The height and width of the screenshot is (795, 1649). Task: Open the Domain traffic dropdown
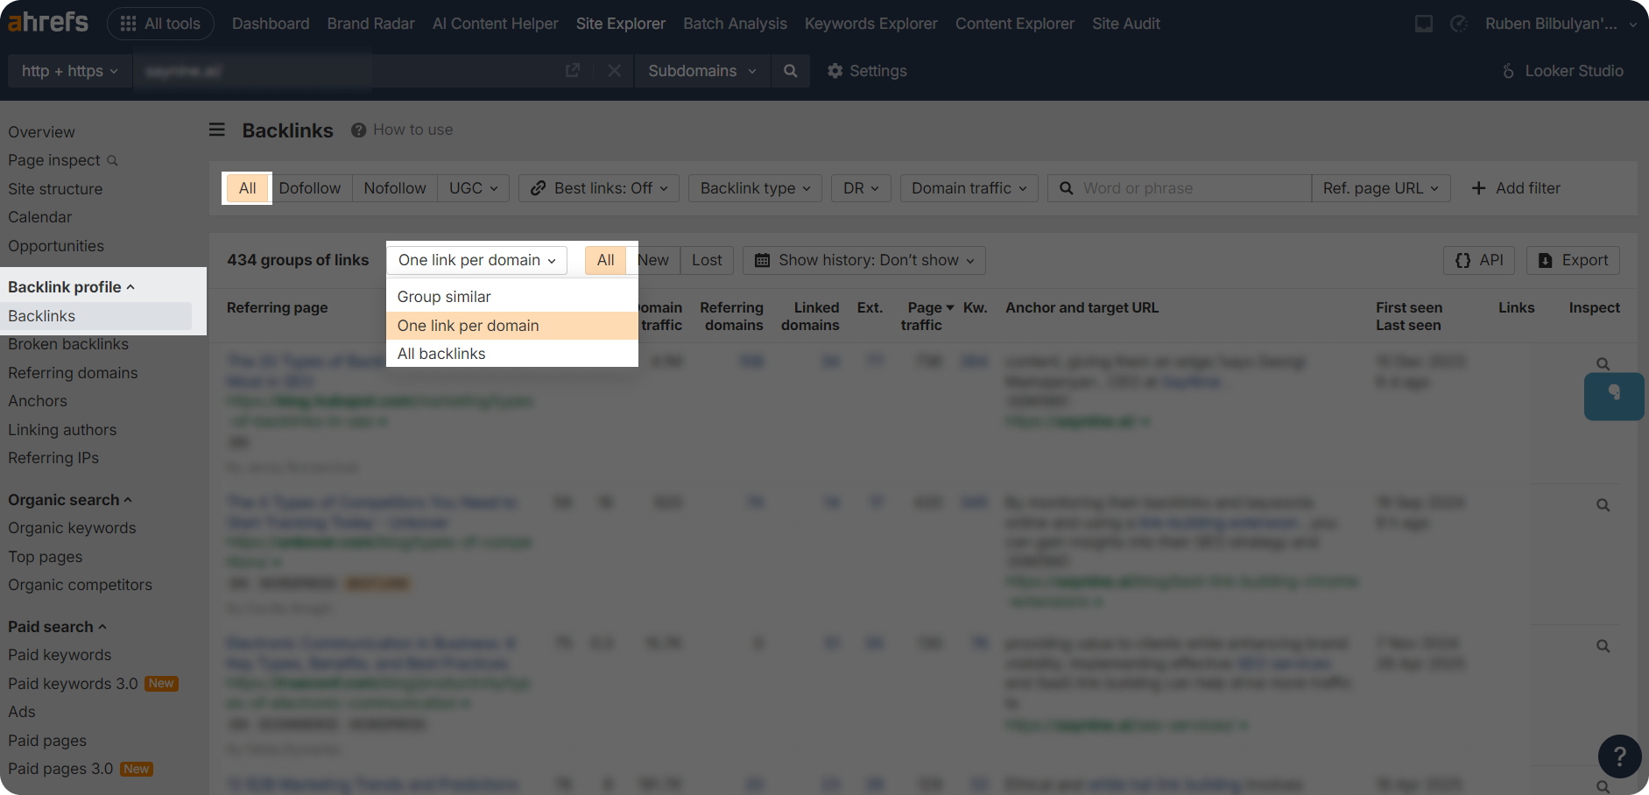click(x=969, y=188)
